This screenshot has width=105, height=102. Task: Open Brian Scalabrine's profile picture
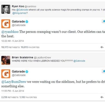[6, 60]
